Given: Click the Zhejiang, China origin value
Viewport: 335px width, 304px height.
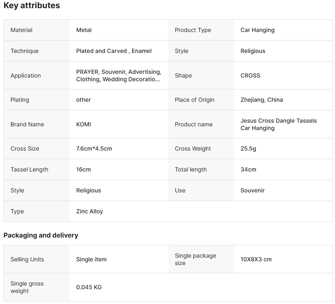Looking at the screenshot, I should pos(262,100).
